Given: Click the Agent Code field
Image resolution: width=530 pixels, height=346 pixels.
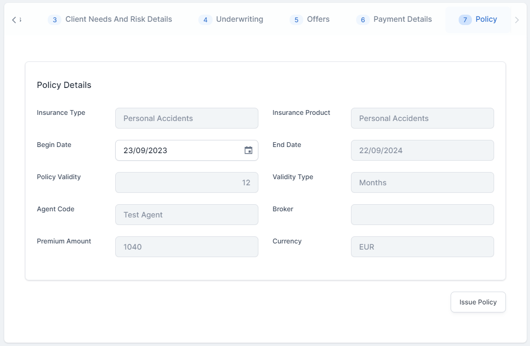Looking at the screenshot, I should click(x=187, y=215).
